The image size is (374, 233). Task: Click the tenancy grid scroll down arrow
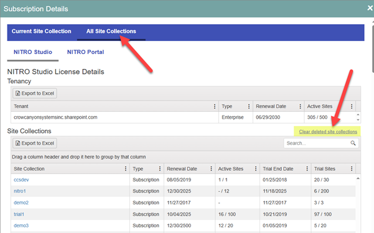pos(358,120)
